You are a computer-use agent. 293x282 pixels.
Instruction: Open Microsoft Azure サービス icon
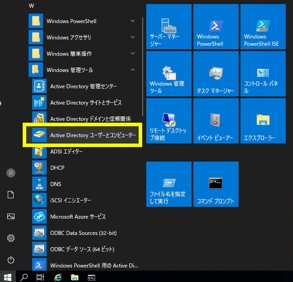pos(39,216)
